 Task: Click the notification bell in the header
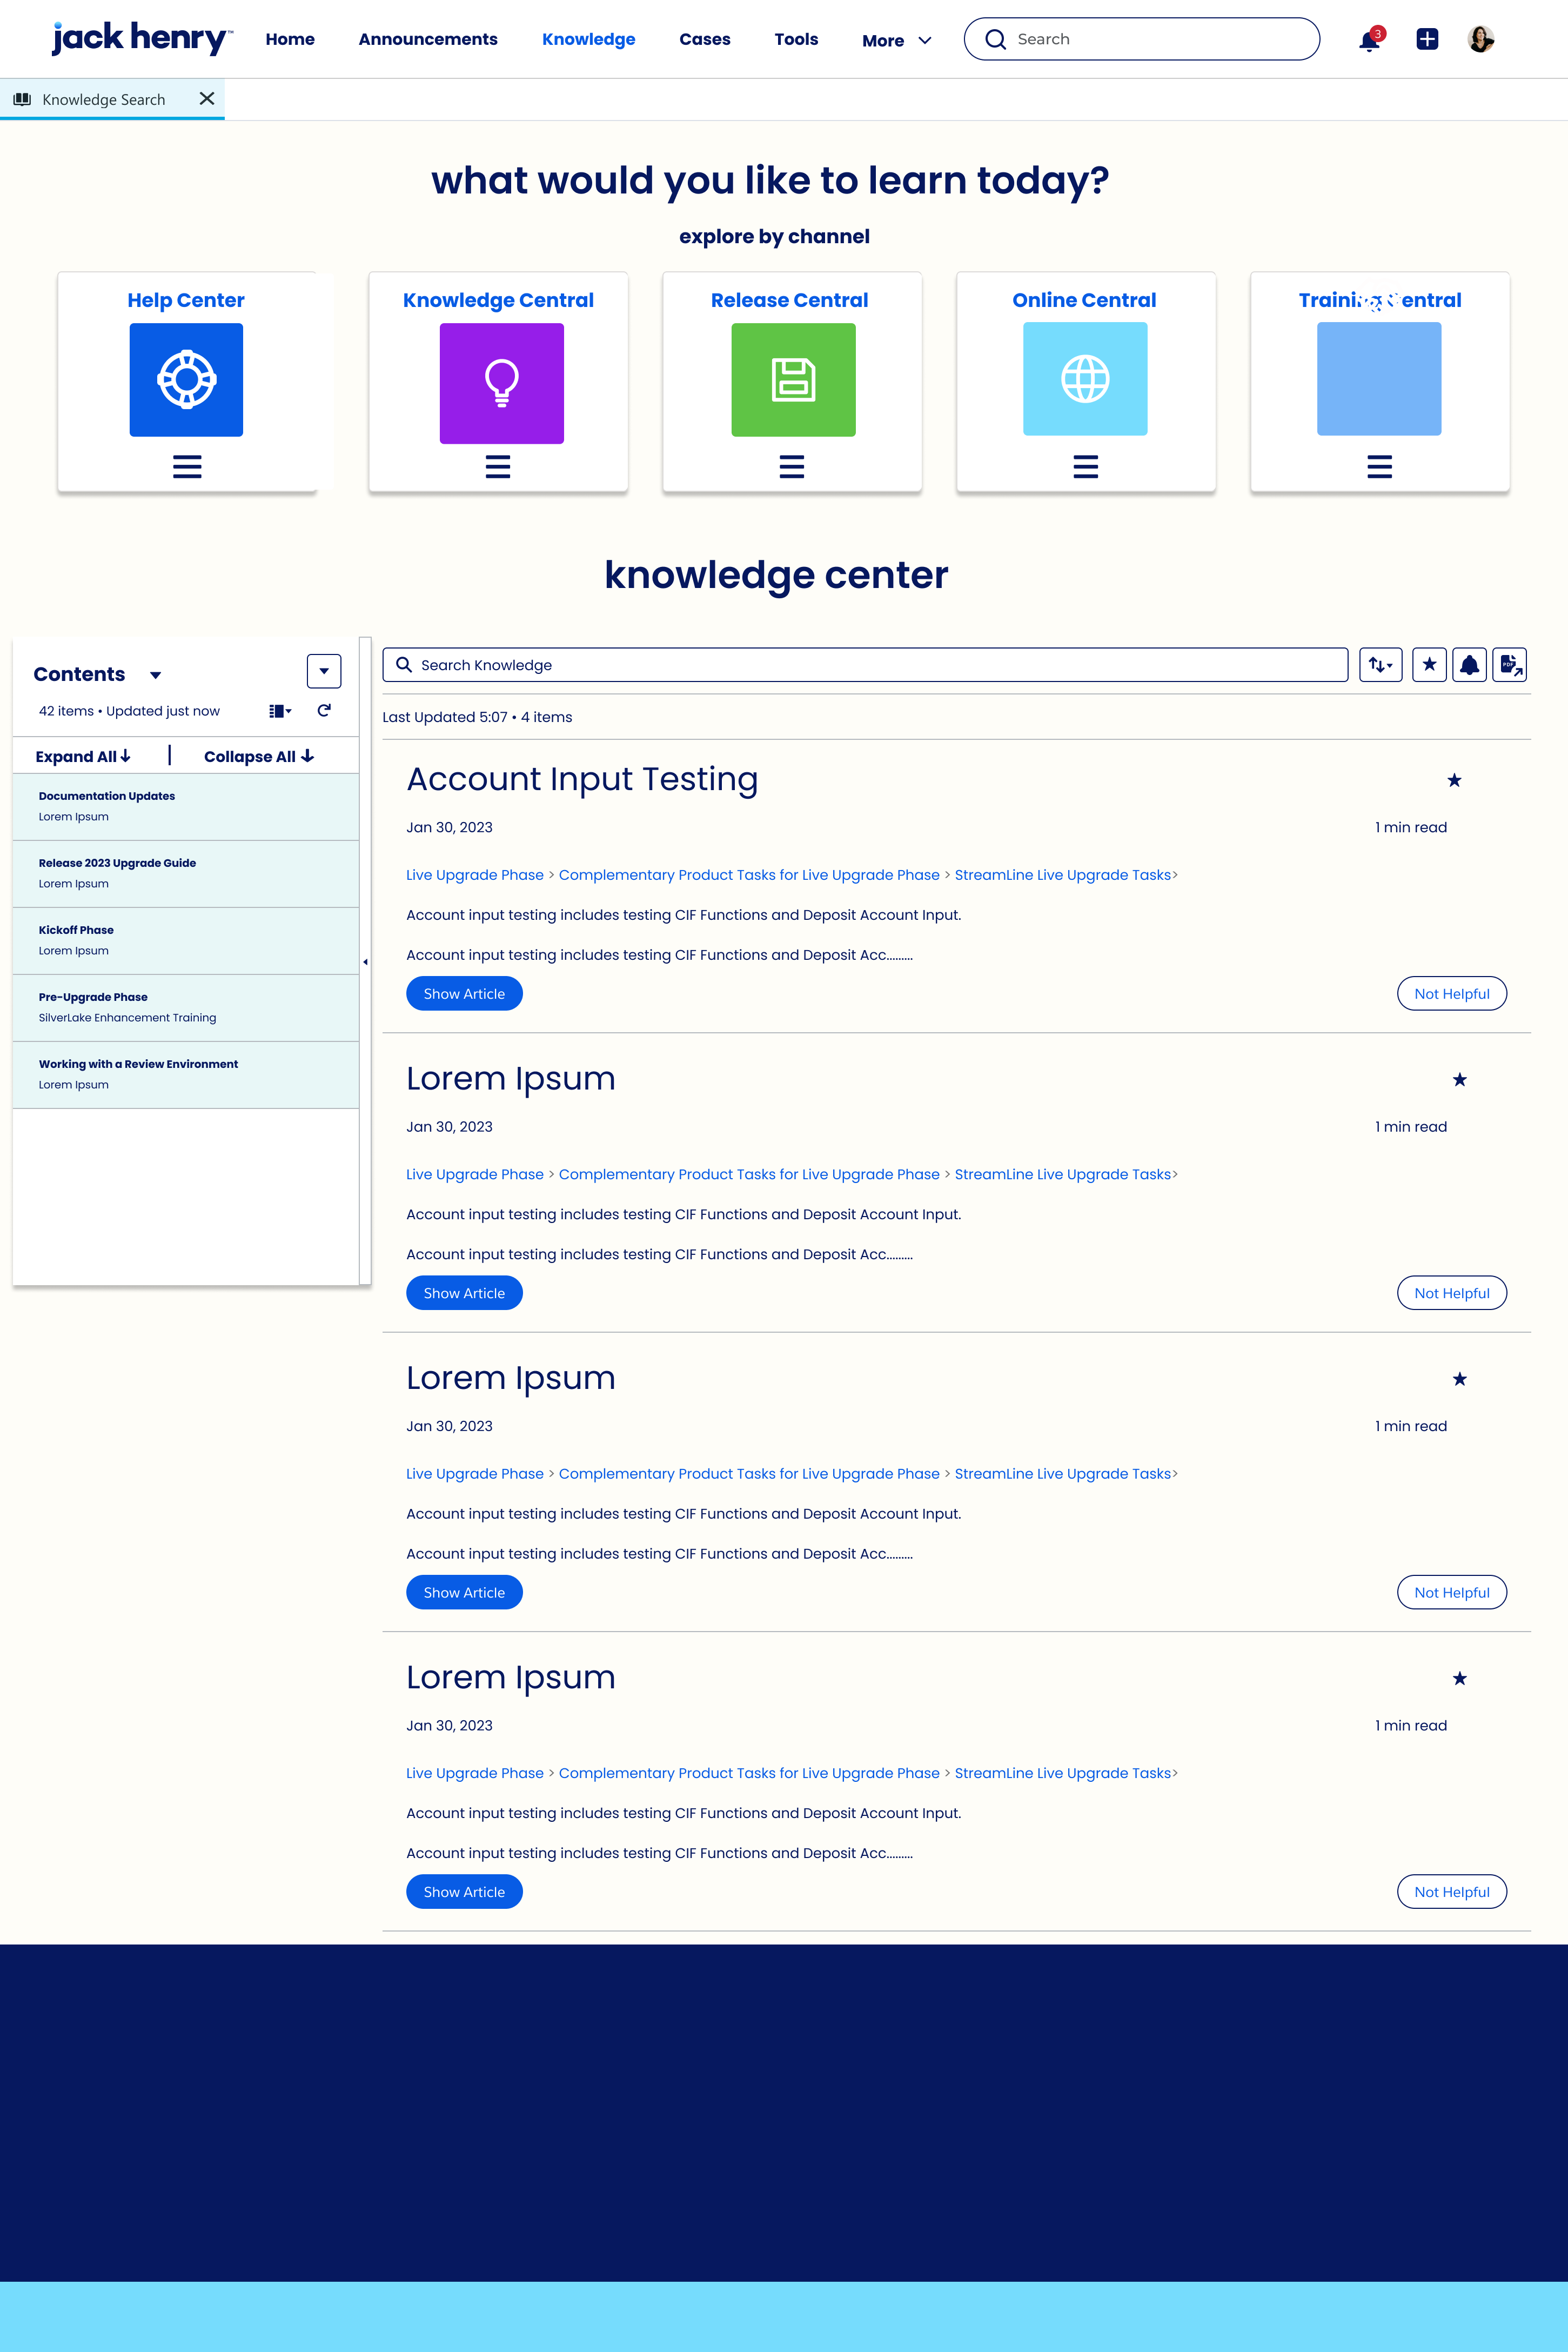1369,40
